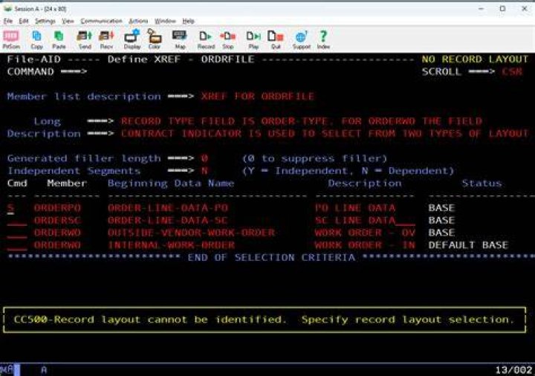This screenshot has width=535, height=376.
Task: Click the 13/002 cursor position indicator
Action: pos(513,370)
